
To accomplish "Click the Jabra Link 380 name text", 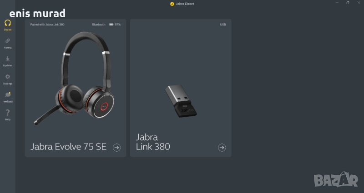I will tap(153, 142).
